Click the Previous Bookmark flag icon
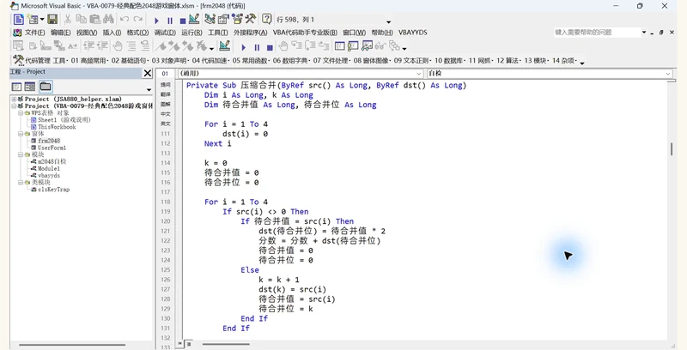Image resolution: width=687 pixels, height=350 pixels. (x=187, y=45)
